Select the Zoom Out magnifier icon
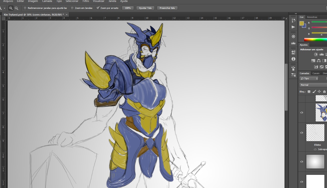The width and height of the screenshot is (327, 188). [x=16, y=8]
